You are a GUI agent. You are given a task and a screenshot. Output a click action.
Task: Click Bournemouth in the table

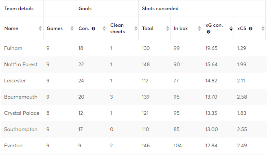tap(21, 97)
